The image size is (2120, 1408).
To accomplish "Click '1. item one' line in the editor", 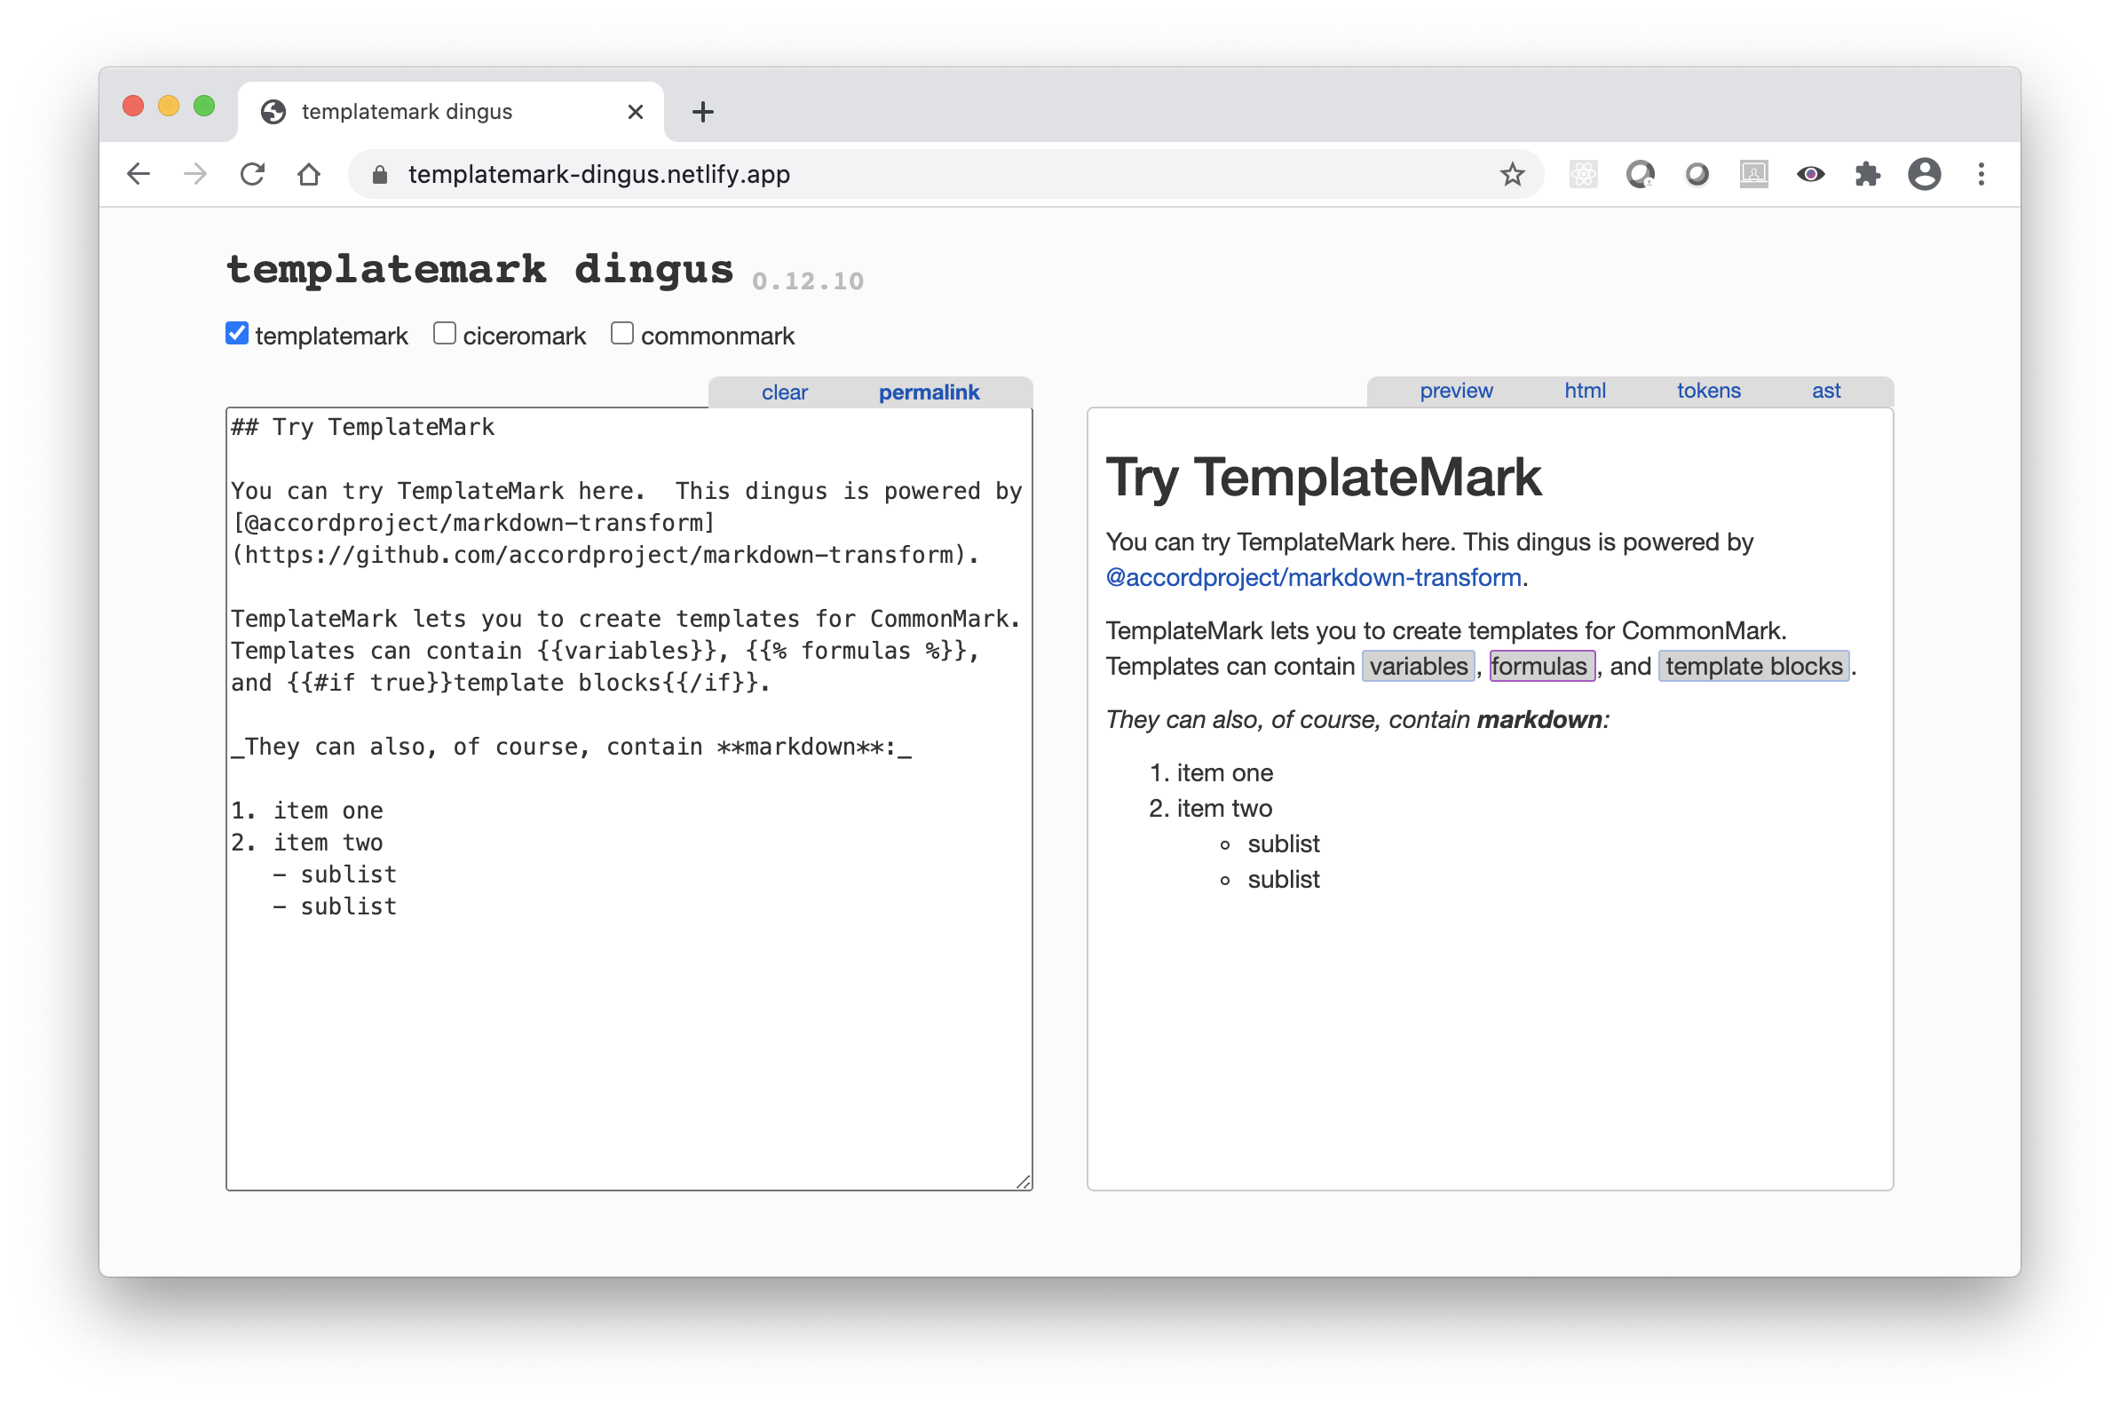I will [307, 811].
